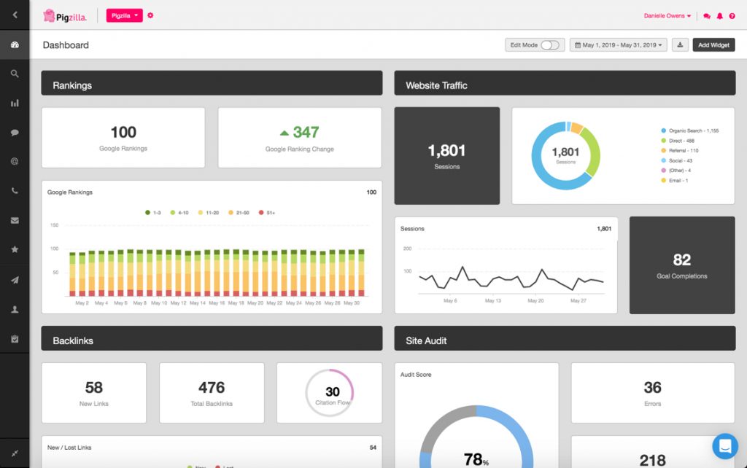This screenshot has height=468, width=747.
Task: Open the Danielle Owens account menu
Action: pos(667,16)
